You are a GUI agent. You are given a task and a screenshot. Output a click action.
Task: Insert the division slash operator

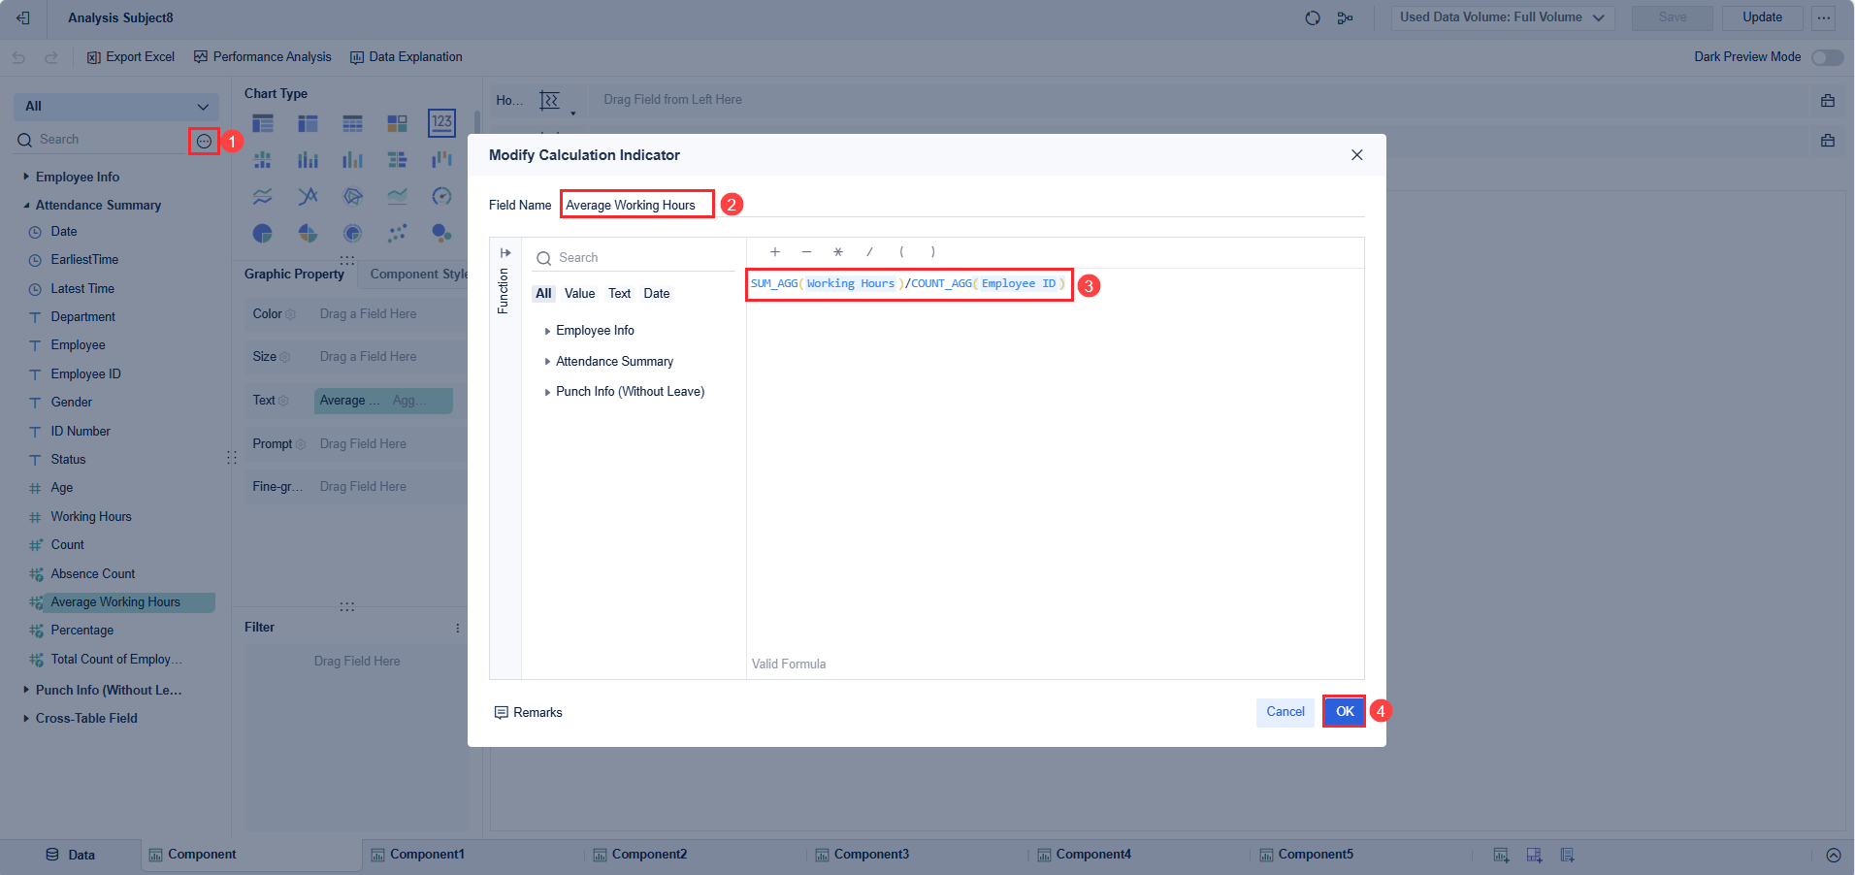(869, 252)
